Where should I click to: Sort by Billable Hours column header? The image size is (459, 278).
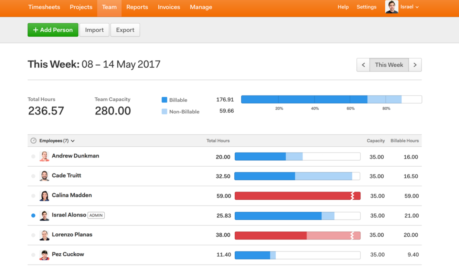pyautogui.click(x=405, y=141)
